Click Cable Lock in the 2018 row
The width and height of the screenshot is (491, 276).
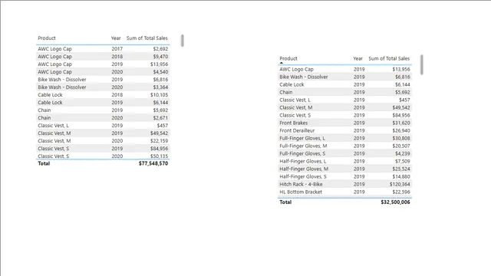point(50,95)
